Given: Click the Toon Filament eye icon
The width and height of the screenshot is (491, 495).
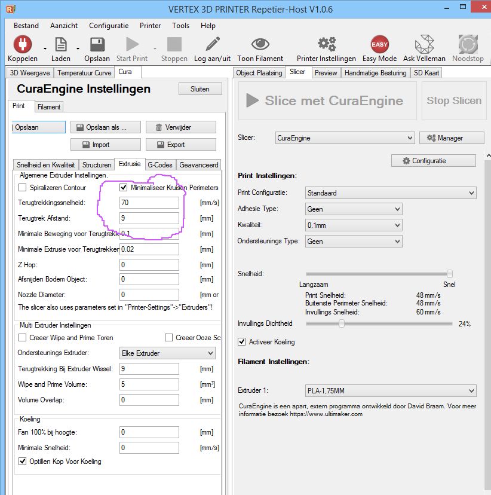Looking at the screenshot, I should (x=260, y=45).
